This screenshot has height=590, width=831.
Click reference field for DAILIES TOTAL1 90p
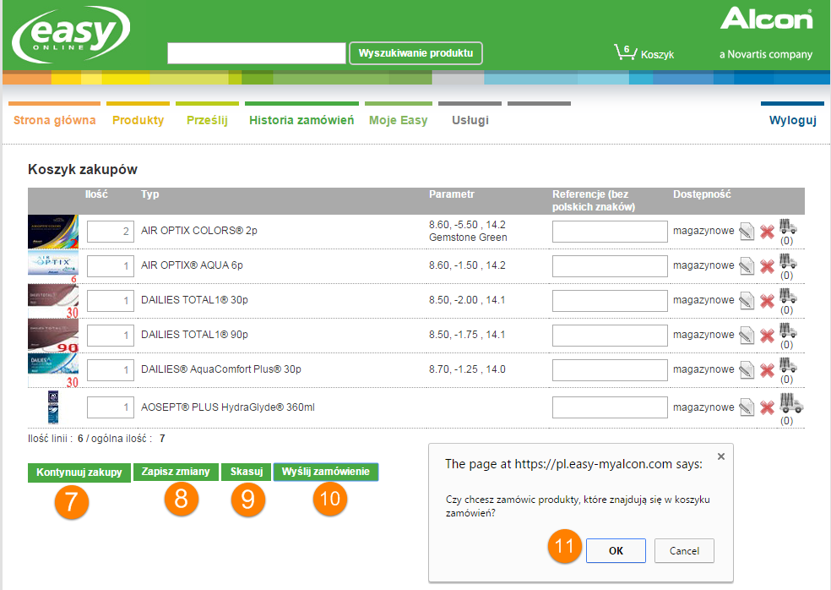coord(610,336)
